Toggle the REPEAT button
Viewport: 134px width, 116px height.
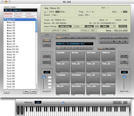click(47, 62)
